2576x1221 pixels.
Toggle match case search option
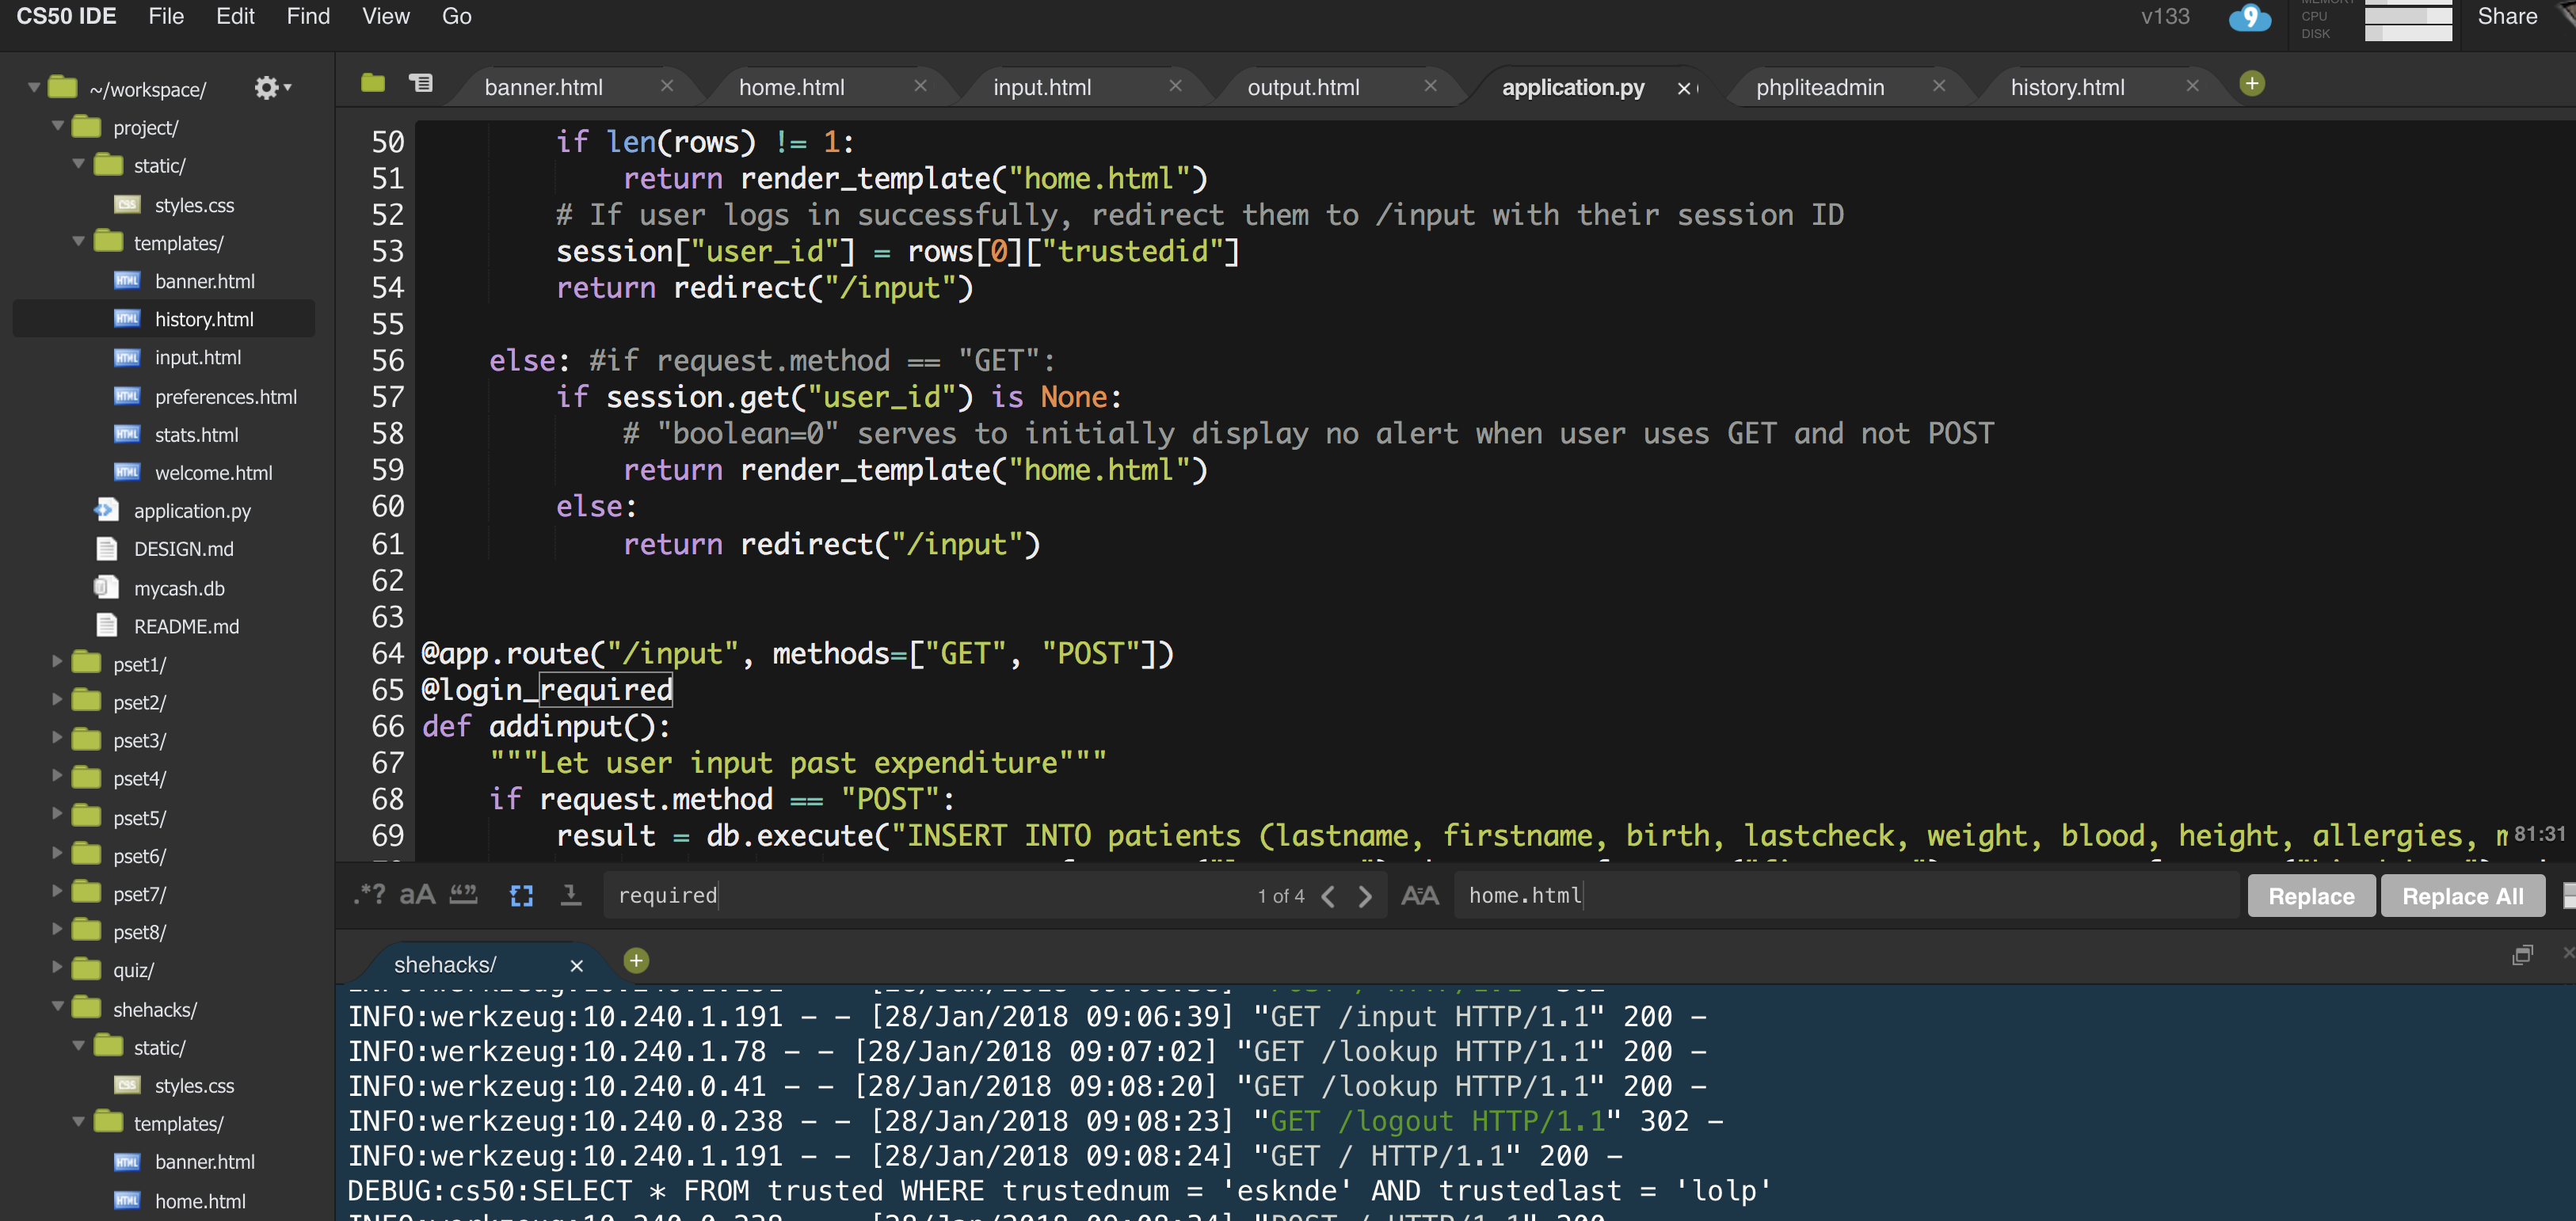point(417,894)
